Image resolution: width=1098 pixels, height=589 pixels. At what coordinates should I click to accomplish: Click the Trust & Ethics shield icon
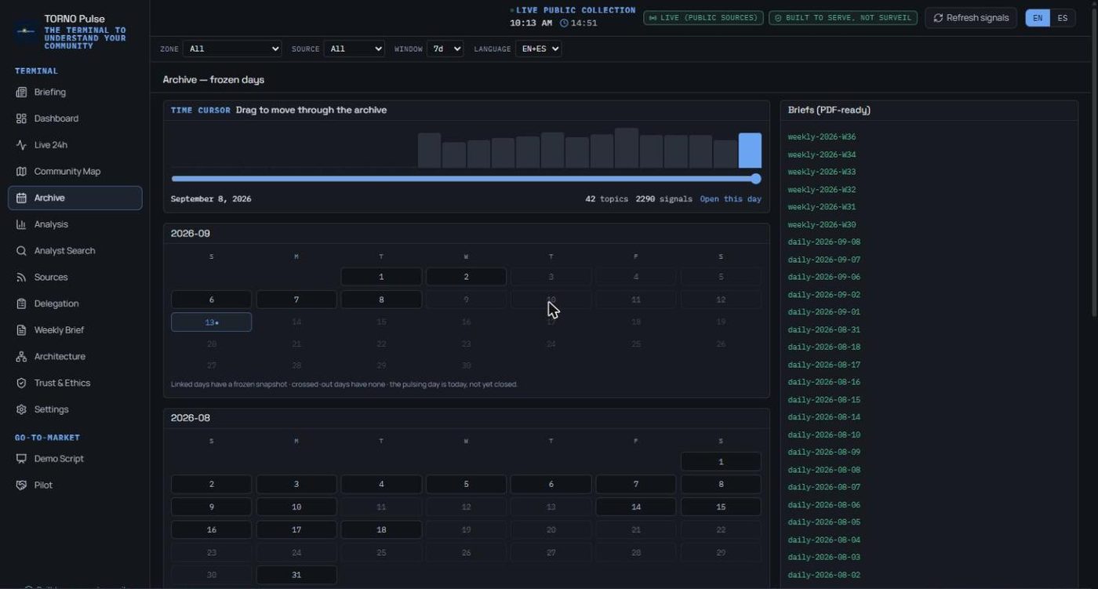click(21, 384)
